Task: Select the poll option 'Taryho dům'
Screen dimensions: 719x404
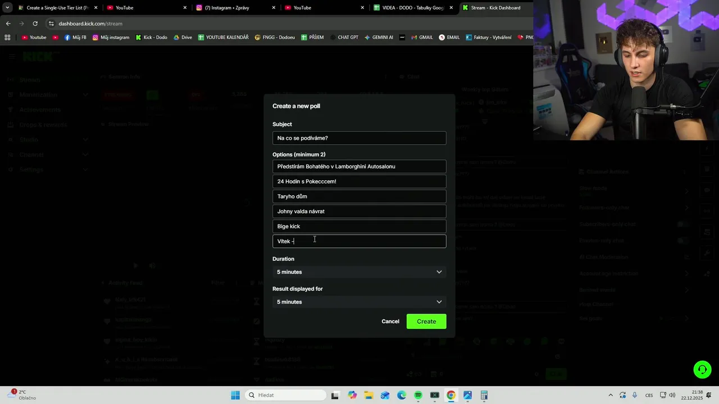Action: click(x=359, y=196)
